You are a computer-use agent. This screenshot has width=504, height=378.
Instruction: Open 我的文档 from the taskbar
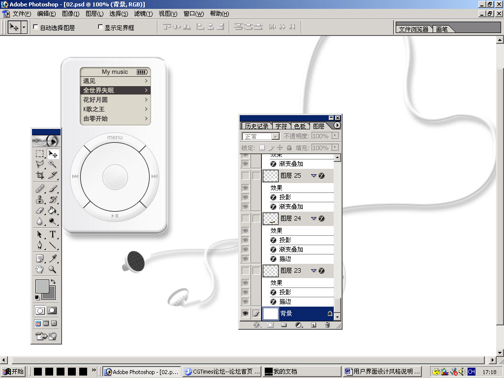[302, 372]
